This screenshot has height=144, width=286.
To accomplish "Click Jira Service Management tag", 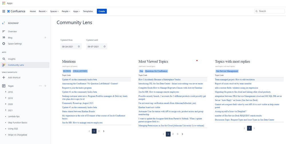I will coord(227,71).
